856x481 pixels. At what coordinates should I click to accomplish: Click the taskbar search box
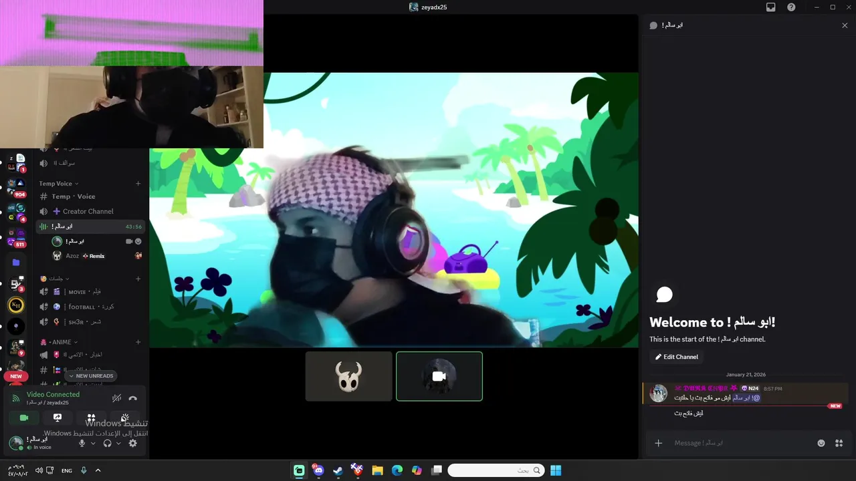tap(496, 470)
